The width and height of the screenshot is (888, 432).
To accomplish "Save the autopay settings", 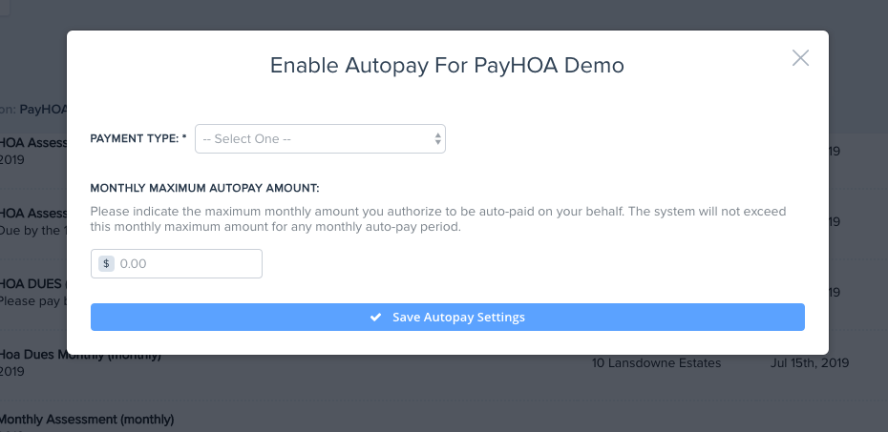I will [447, 318].
